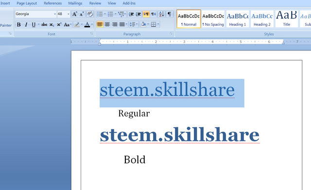Open the References tab
The width and height of the screenshot is (311, 190).
point(52,3)
